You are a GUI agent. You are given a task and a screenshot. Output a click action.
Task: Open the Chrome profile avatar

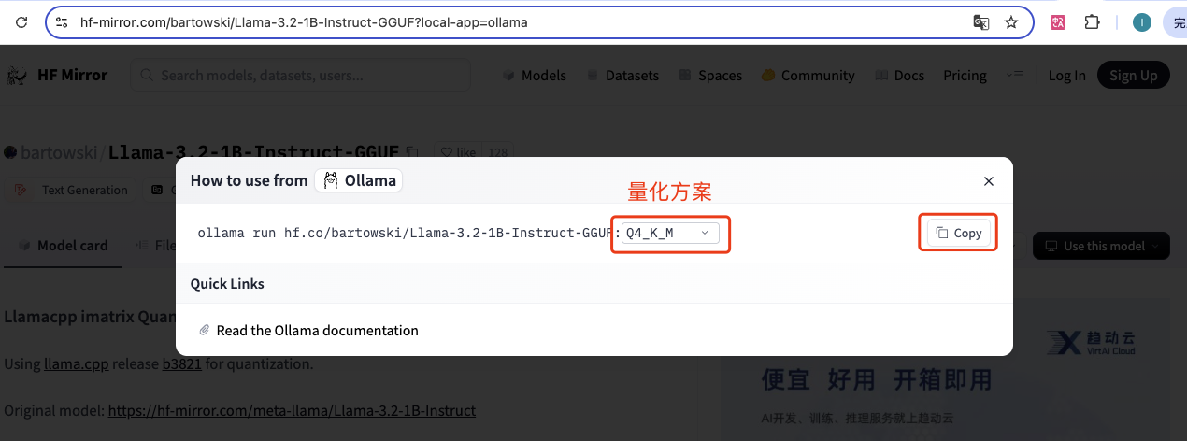point(1141,22)
